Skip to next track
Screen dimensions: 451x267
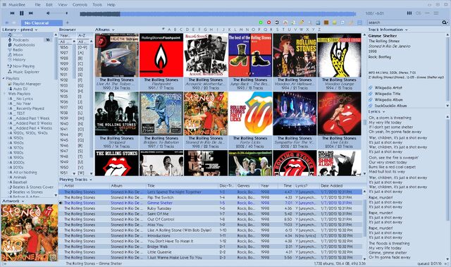coord(31,13)
